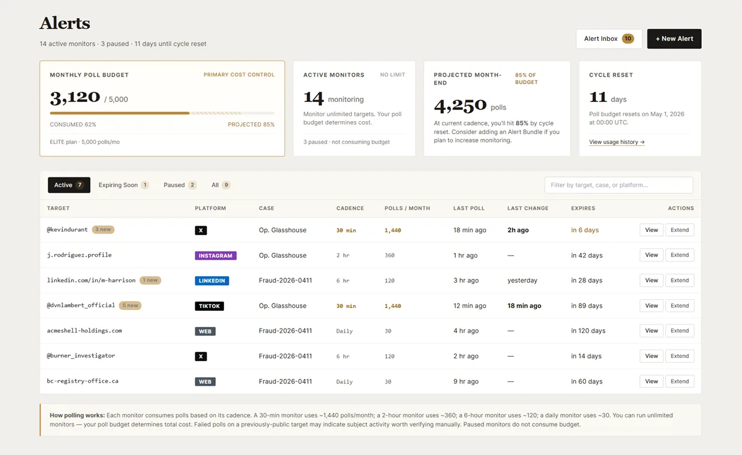View the bc-registry-office.ca monitor
Viewport: 742px width, 455px height.
(651, 381)
